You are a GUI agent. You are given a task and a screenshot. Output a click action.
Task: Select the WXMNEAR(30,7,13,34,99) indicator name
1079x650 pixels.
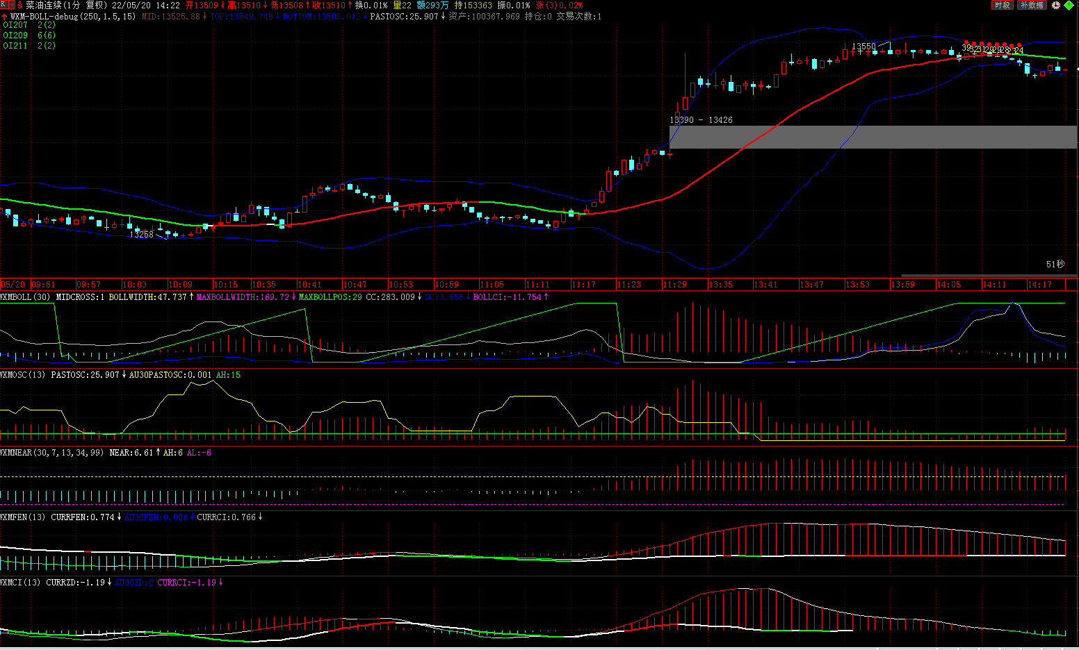point(51,453)
